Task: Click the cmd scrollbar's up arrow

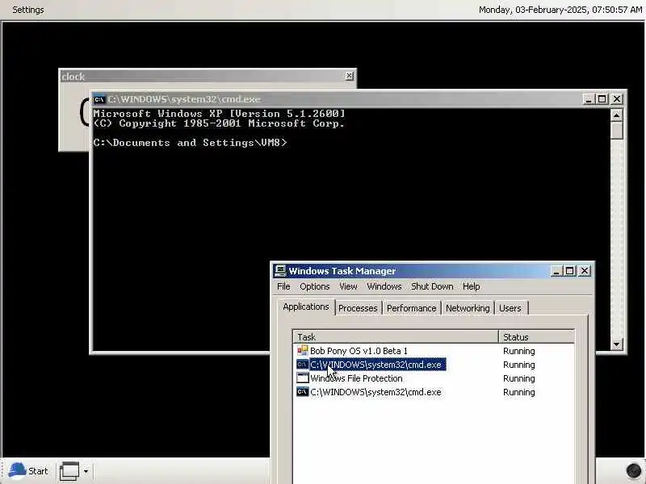Action: pyautogui.click(x=616, y=115)
